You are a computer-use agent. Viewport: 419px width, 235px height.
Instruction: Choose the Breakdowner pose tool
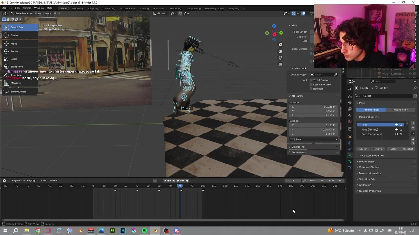[18, 92]
